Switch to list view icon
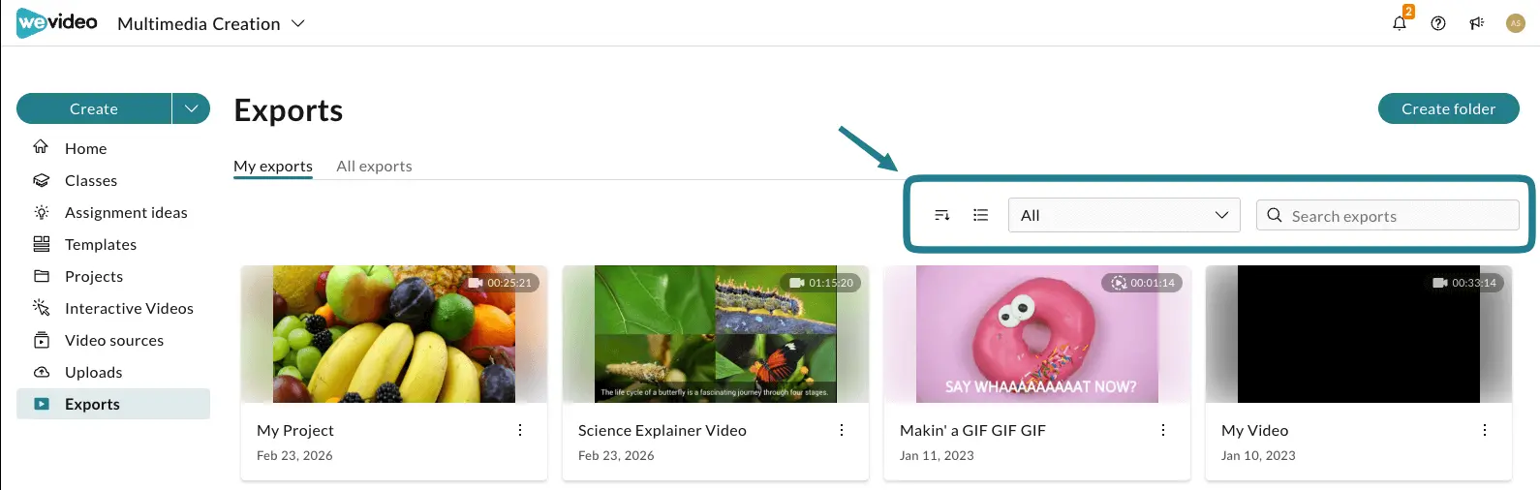Image resolution: width=1540 pixels, height=490 pixels. click(x=981, y=215)
